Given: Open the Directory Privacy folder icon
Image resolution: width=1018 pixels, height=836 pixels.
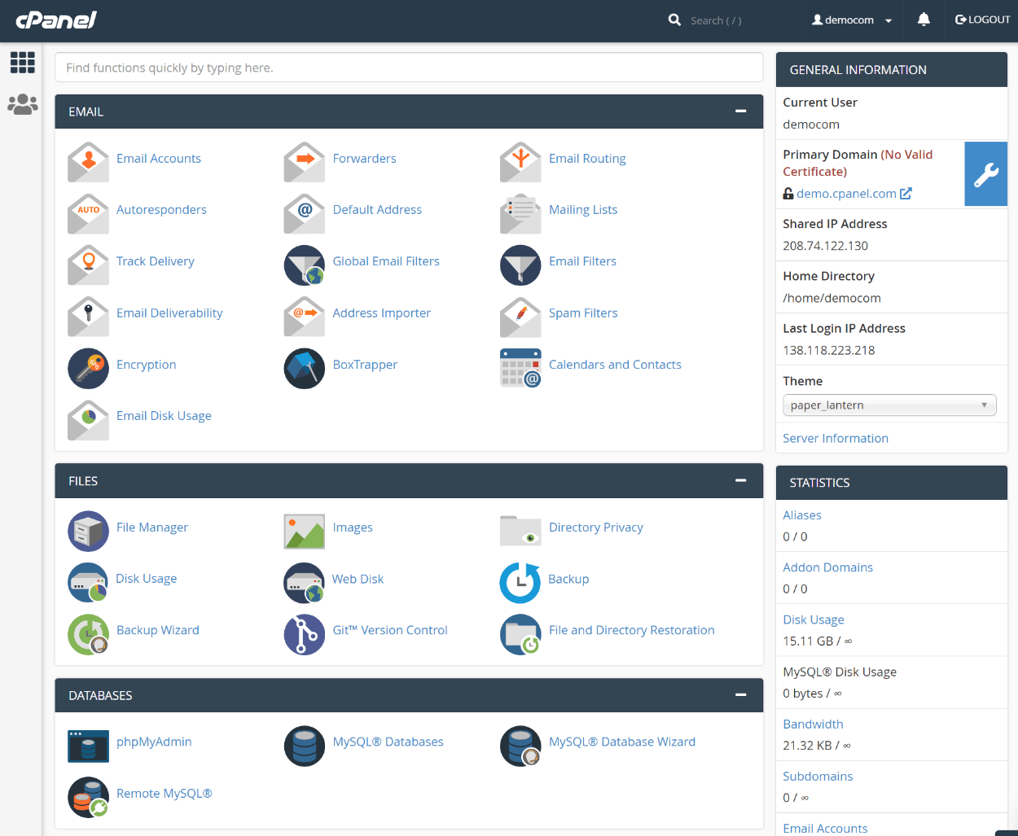Looking at the screenshot, I should 520,531.
